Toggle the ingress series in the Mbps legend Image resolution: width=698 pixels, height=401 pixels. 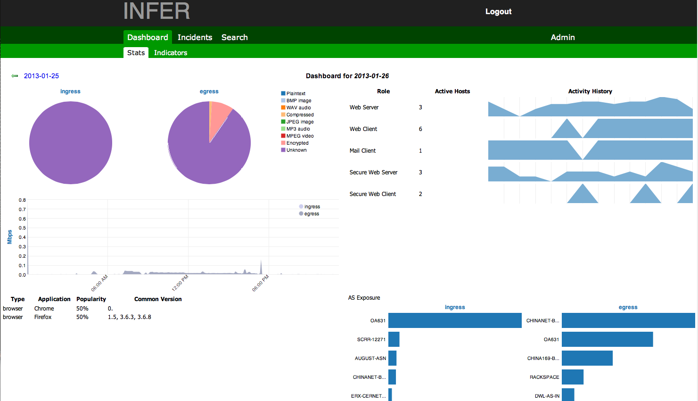(x=310, y=206)
